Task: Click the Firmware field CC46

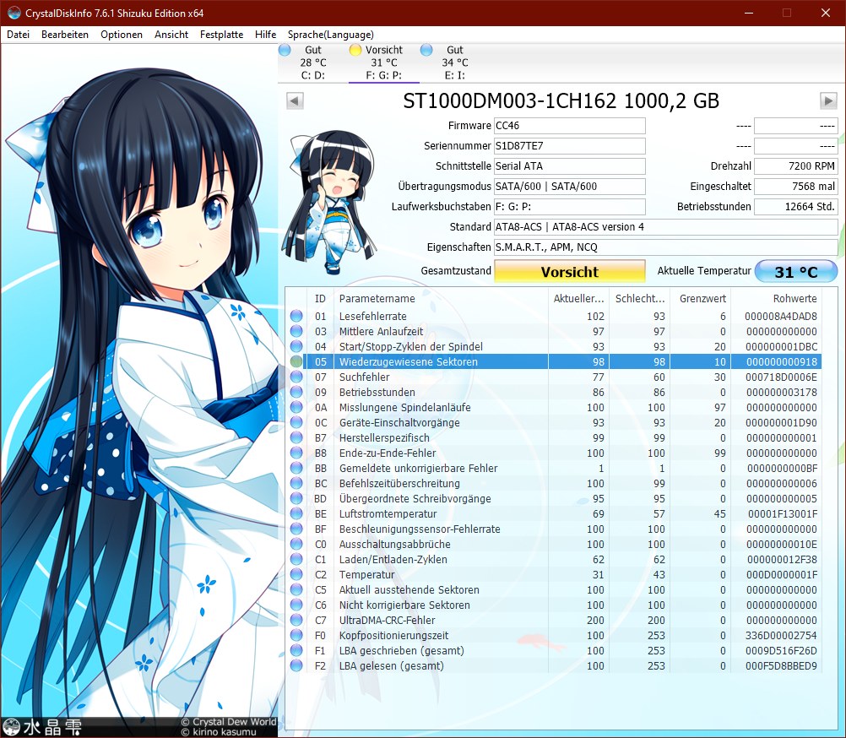Action: (x=570, y=126)
